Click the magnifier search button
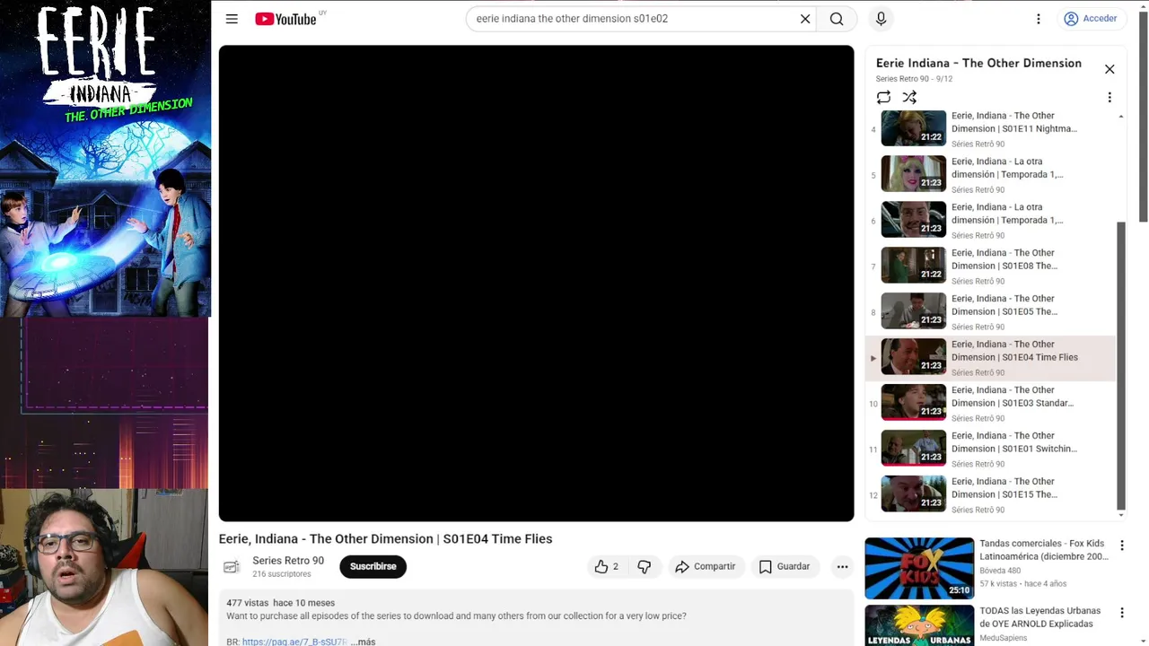 point(837,19)
